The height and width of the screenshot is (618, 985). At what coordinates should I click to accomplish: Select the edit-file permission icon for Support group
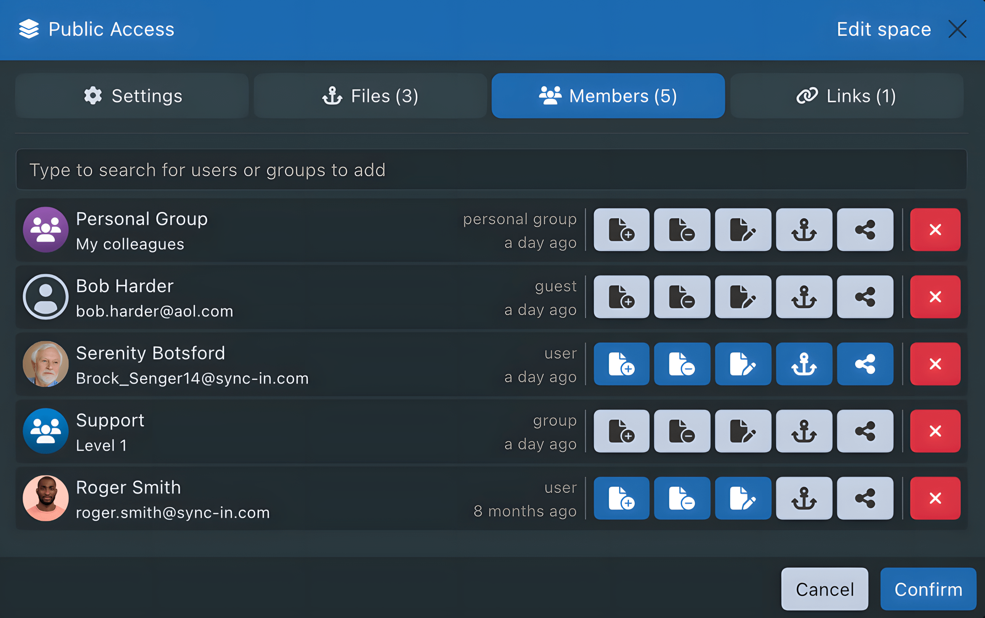point(743,431)
